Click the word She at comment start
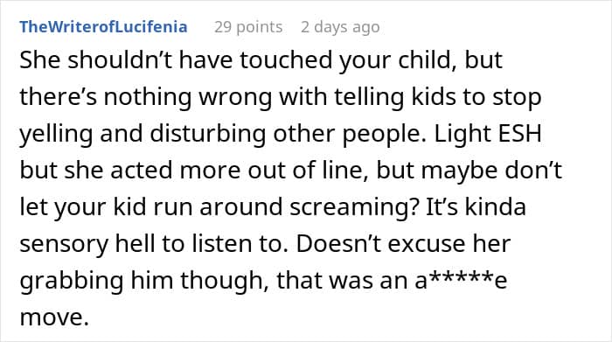This screenshot has height=342, width=612. pyautogui.click(x=40, y=60)
